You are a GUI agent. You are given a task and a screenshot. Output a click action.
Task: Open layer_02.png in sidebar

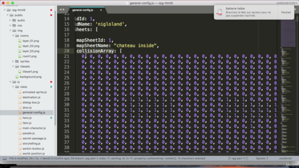click(31, 46)
